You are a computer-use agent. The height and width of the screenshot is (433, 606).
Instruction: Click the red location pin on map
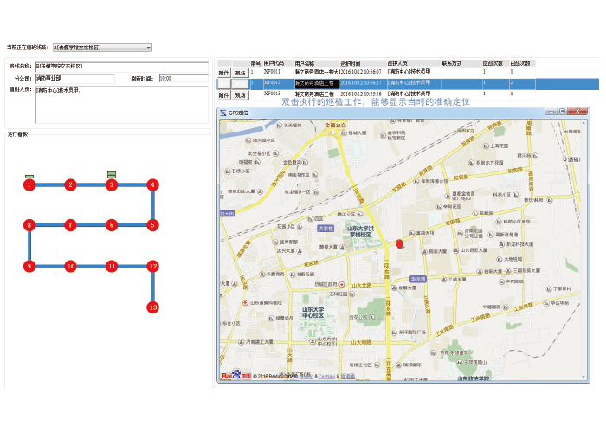point(399,245)
